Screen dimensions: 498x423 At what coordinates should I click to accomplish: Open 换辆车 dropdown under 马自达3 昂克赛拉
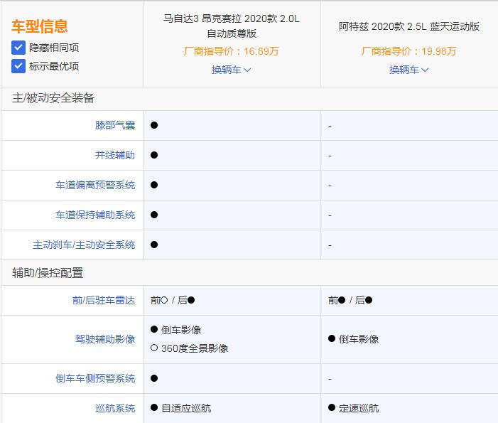tap(231, 70)
